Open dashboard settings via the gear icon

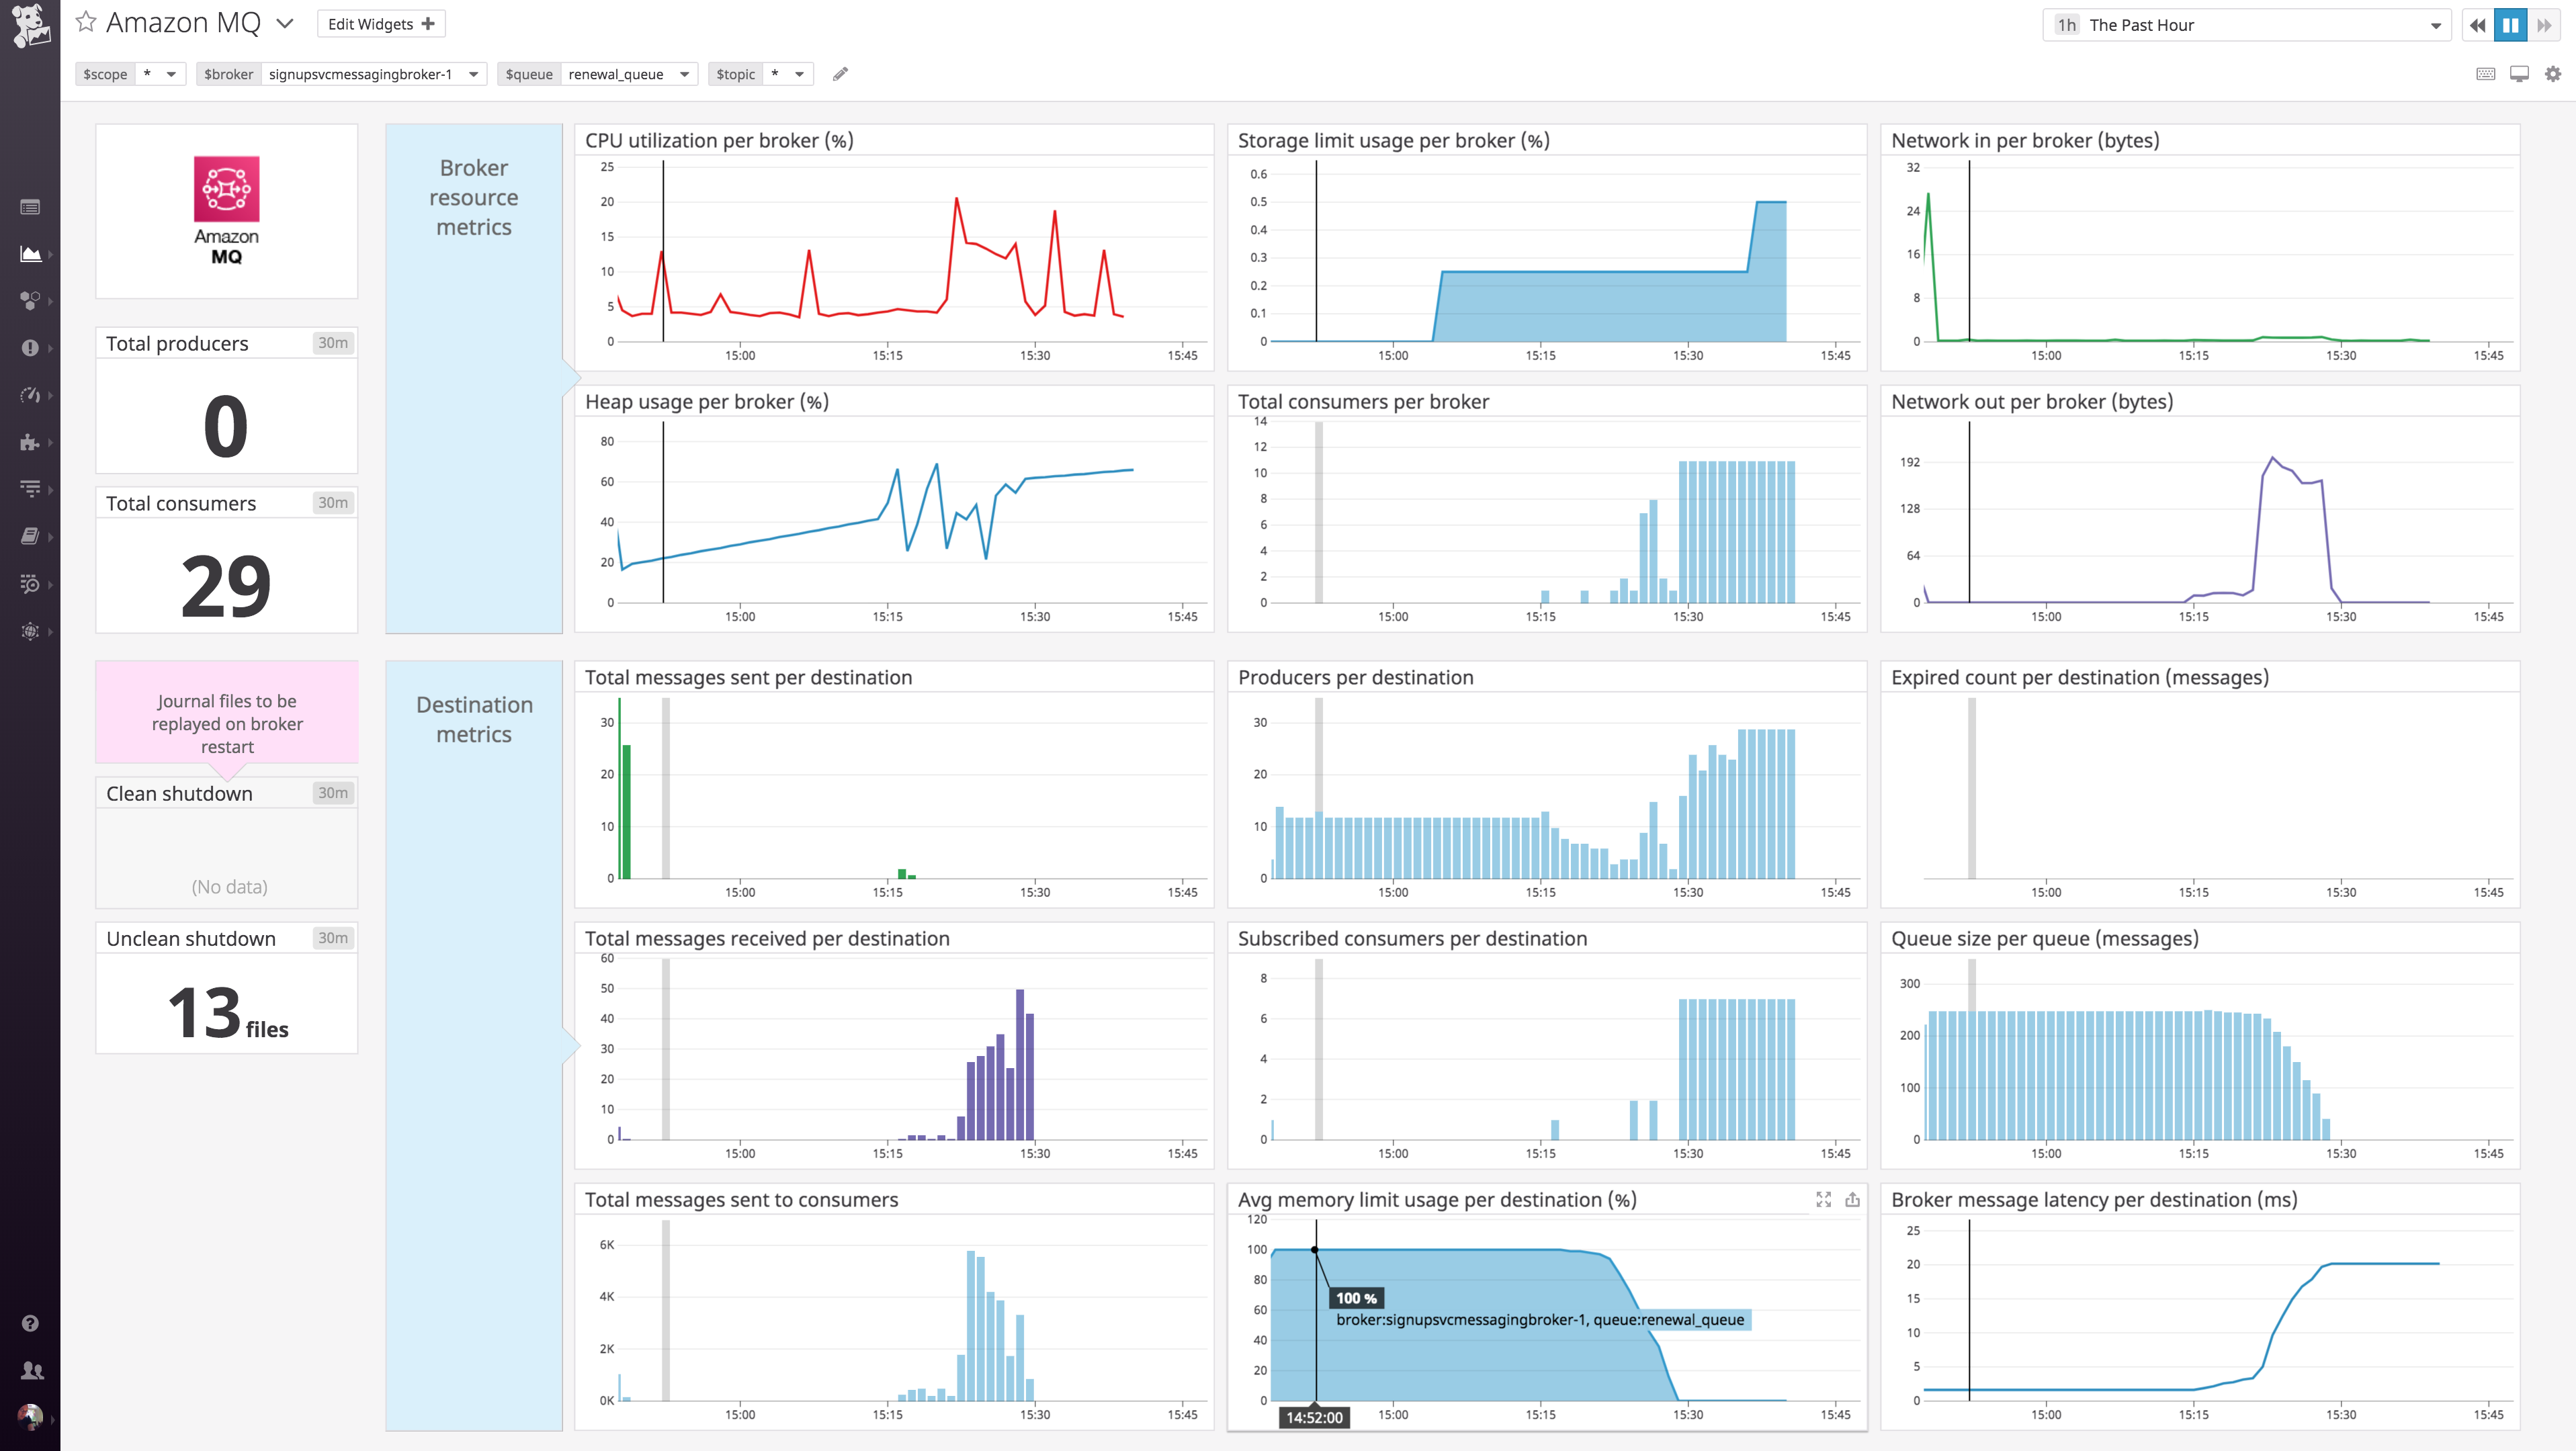2554,74
